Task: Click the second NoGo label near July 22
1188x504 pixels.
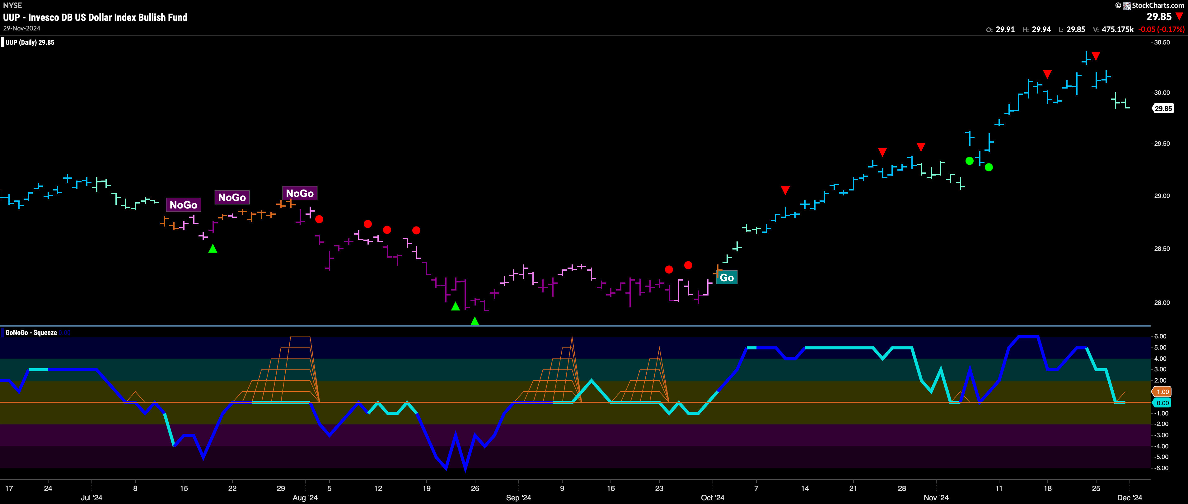Action: (x=232, y=197)
